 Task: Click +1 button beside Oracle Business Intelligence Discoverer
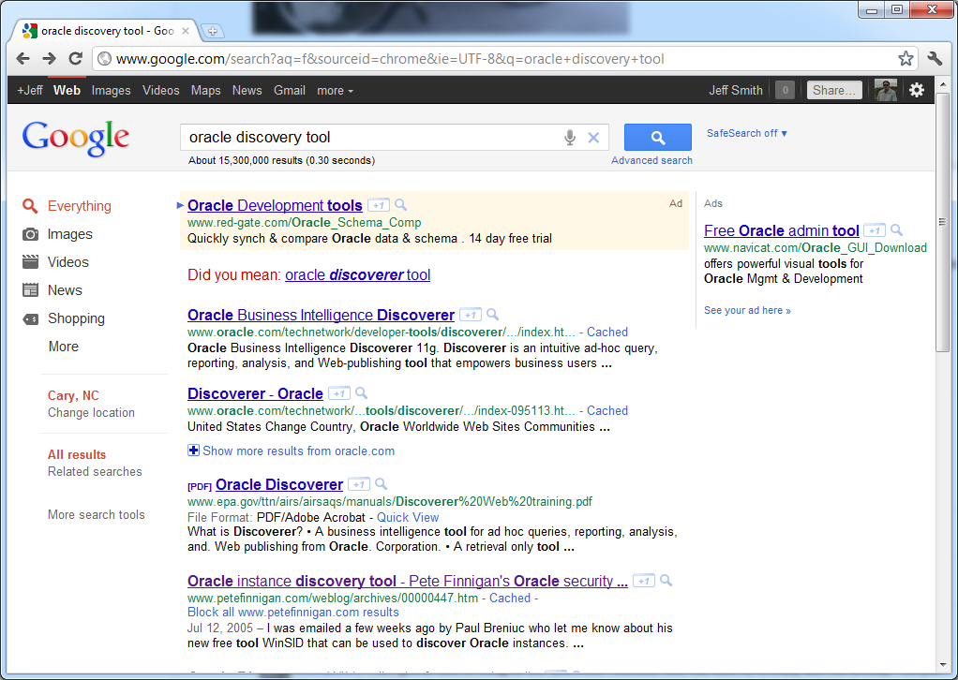click(x=470, y=315)
